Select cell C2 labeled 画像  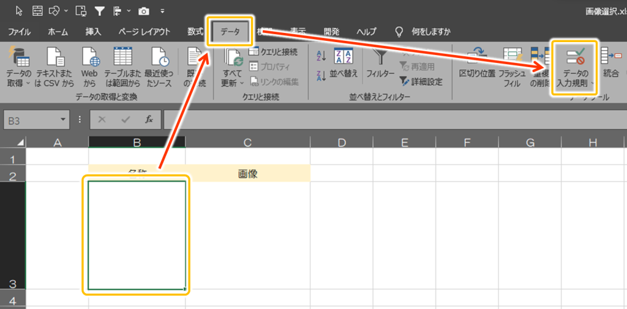pyautogui.click(x=247, y=173)
